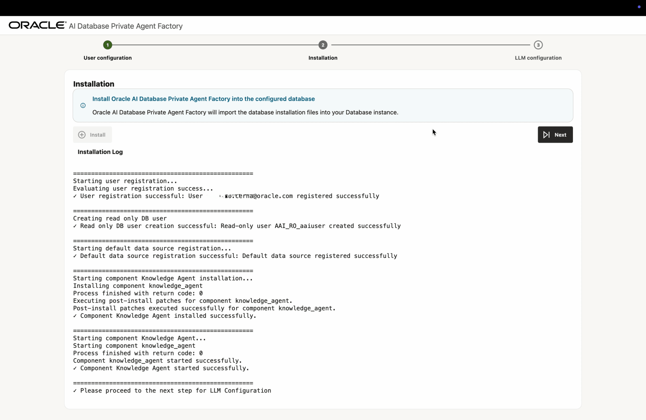Viewport: 646px width, 420px height.
Task: Click the banner description about importing installation files
Action: pos(245,112)
